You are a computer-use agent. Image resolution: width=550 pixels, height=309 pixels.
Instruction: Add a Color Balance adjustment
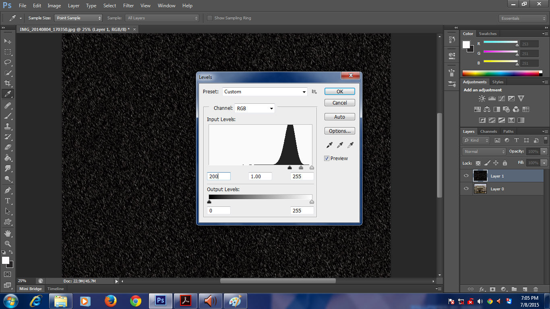[x=487, y=109]
